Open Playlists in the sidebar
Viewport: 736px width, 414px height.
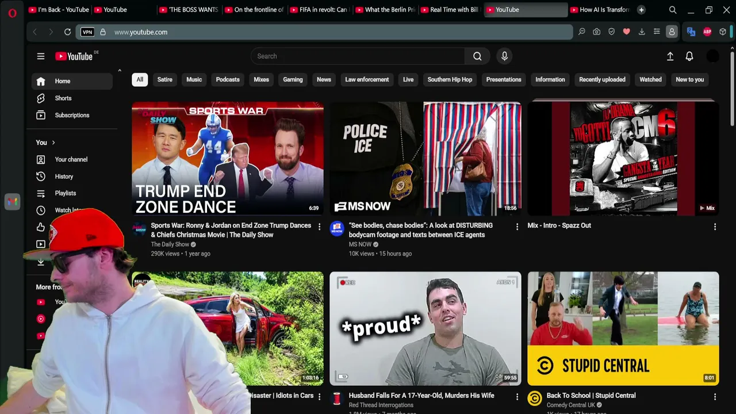[x=72, y=193]
